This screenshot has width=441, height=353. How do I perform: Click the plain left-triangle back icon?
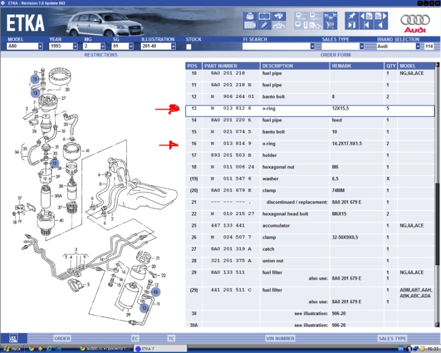pyautogui.click(x=381, y=25)
